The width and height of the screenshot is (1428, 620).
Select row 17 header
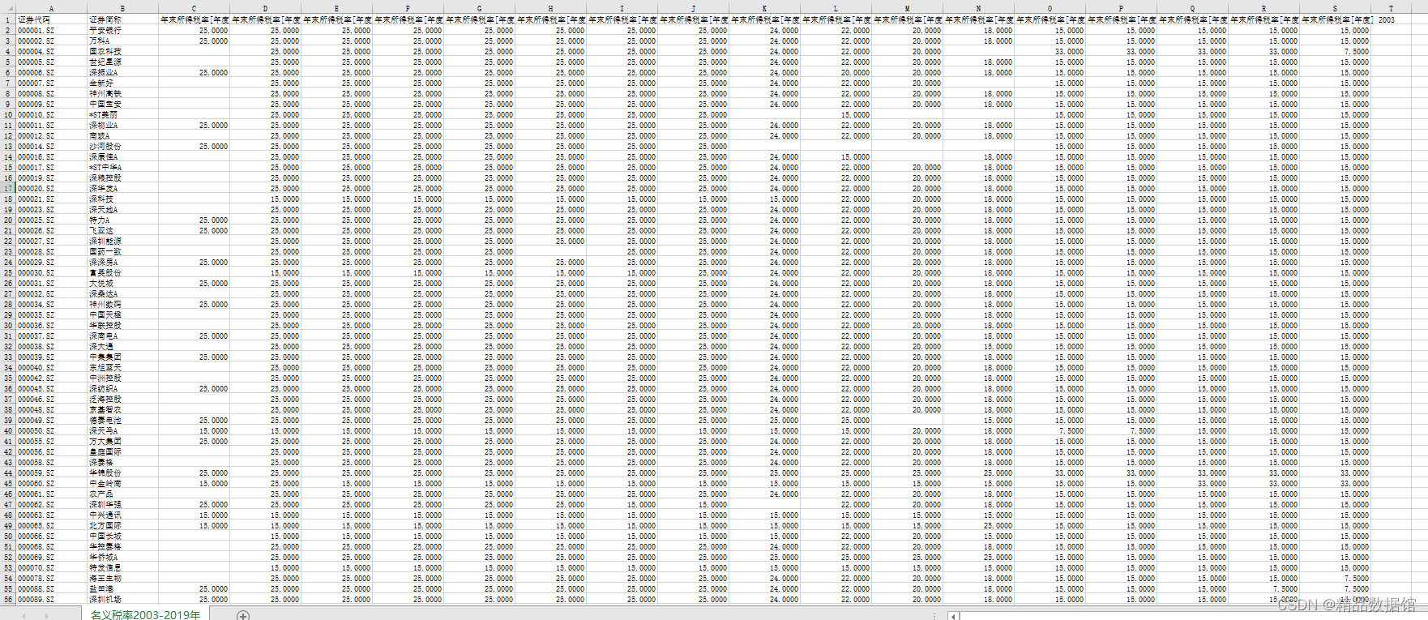click(x=8, y=188)
